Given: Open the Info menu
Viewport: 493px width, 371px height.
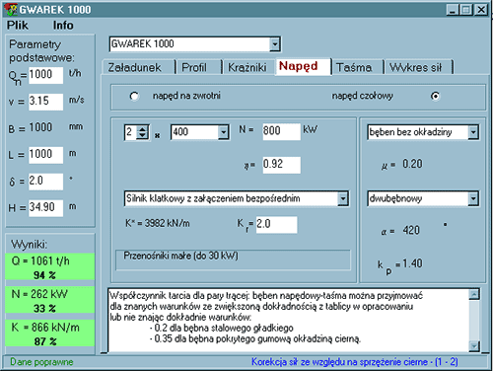Looking at the screenshot, I should [63, 26].
